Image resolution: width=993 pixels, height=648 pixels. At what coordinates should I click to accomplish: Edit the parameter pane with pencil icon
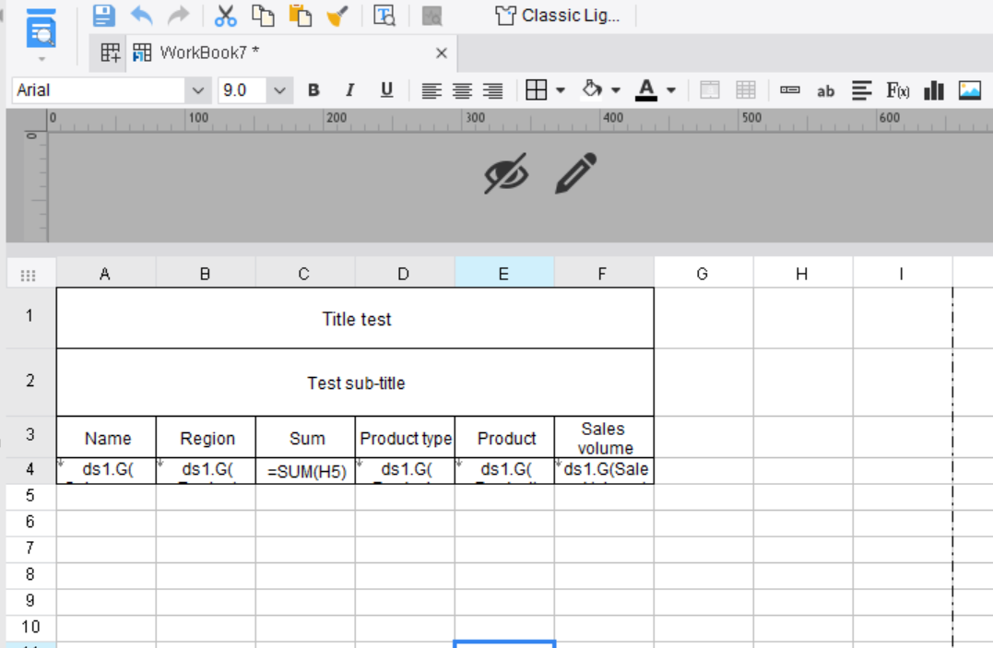[x=575, y=173]
